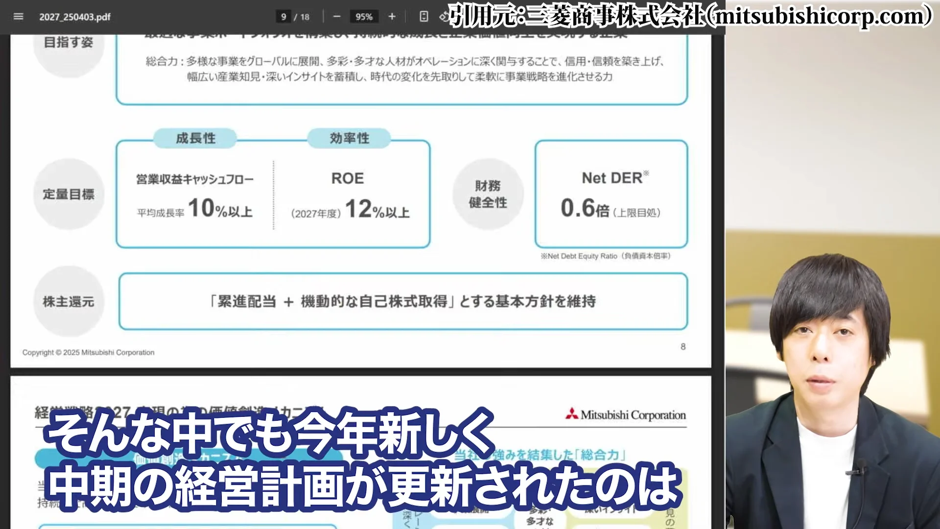Viewport: 940px width, 529px height.
Task: Click the file name 2027_250403.pdf
Action: (x=75, y=17)
